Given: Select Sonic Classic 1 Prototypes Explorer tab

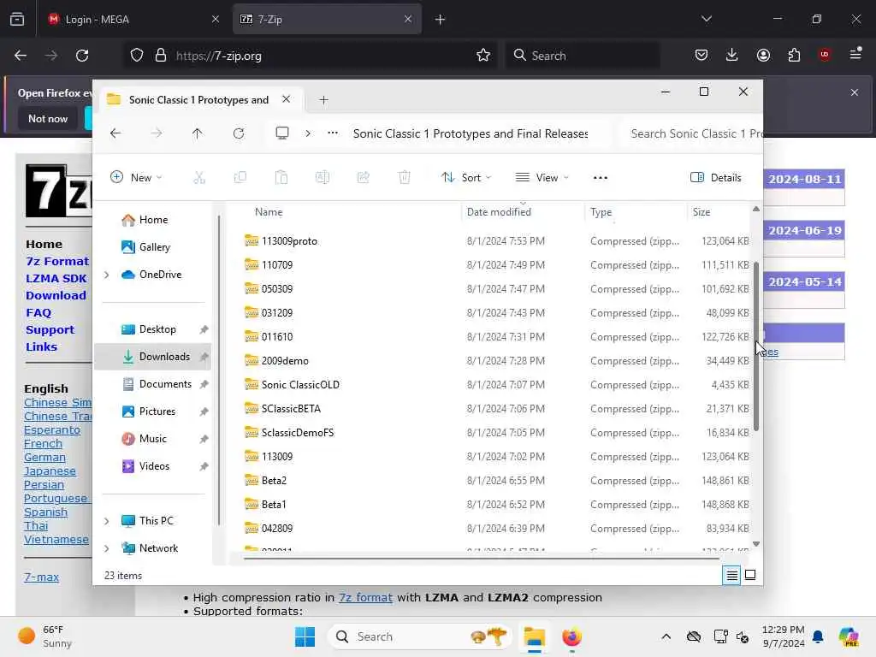Looking at the screenshot, I should (198, 100).
